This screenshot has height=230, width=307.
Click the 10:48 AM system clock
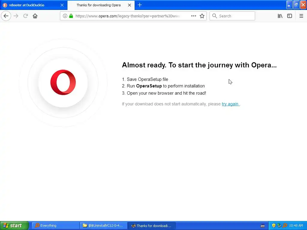pos(296,226)
